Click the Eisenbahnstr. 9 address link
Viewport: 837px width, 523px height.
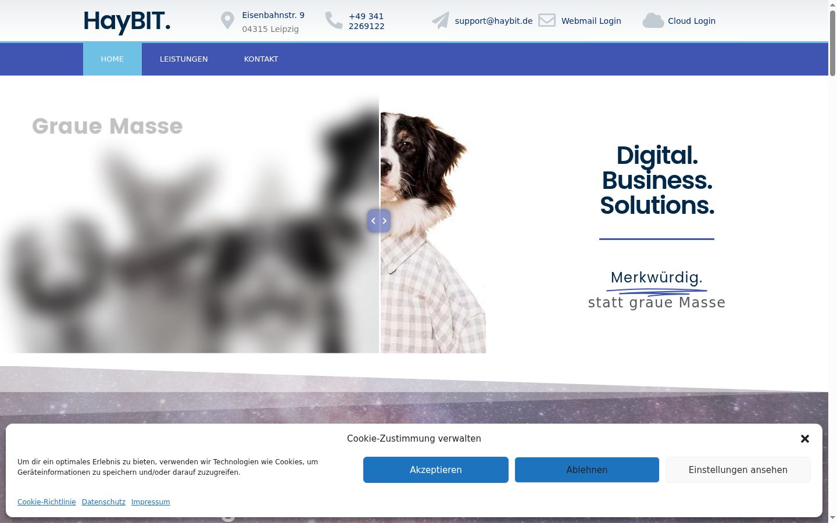[273, 15]
